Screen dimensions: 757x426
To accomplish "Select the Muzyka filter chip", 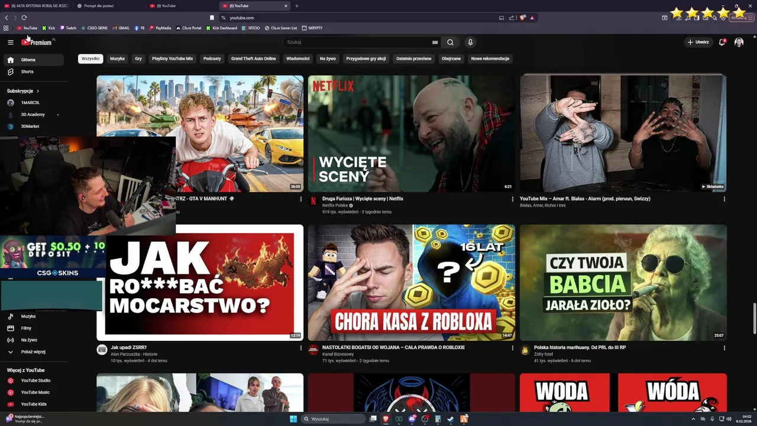I will point(117,59).
